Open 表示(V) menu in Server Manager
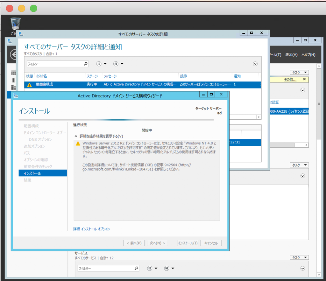 (291, 55)
